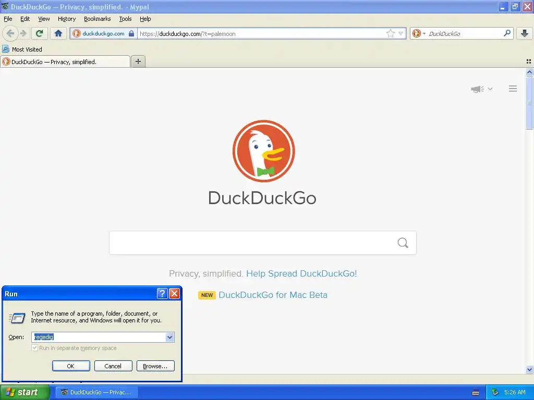Select DuckDuckGo taskbar button
534x400 pixels.
click(97, 392)
